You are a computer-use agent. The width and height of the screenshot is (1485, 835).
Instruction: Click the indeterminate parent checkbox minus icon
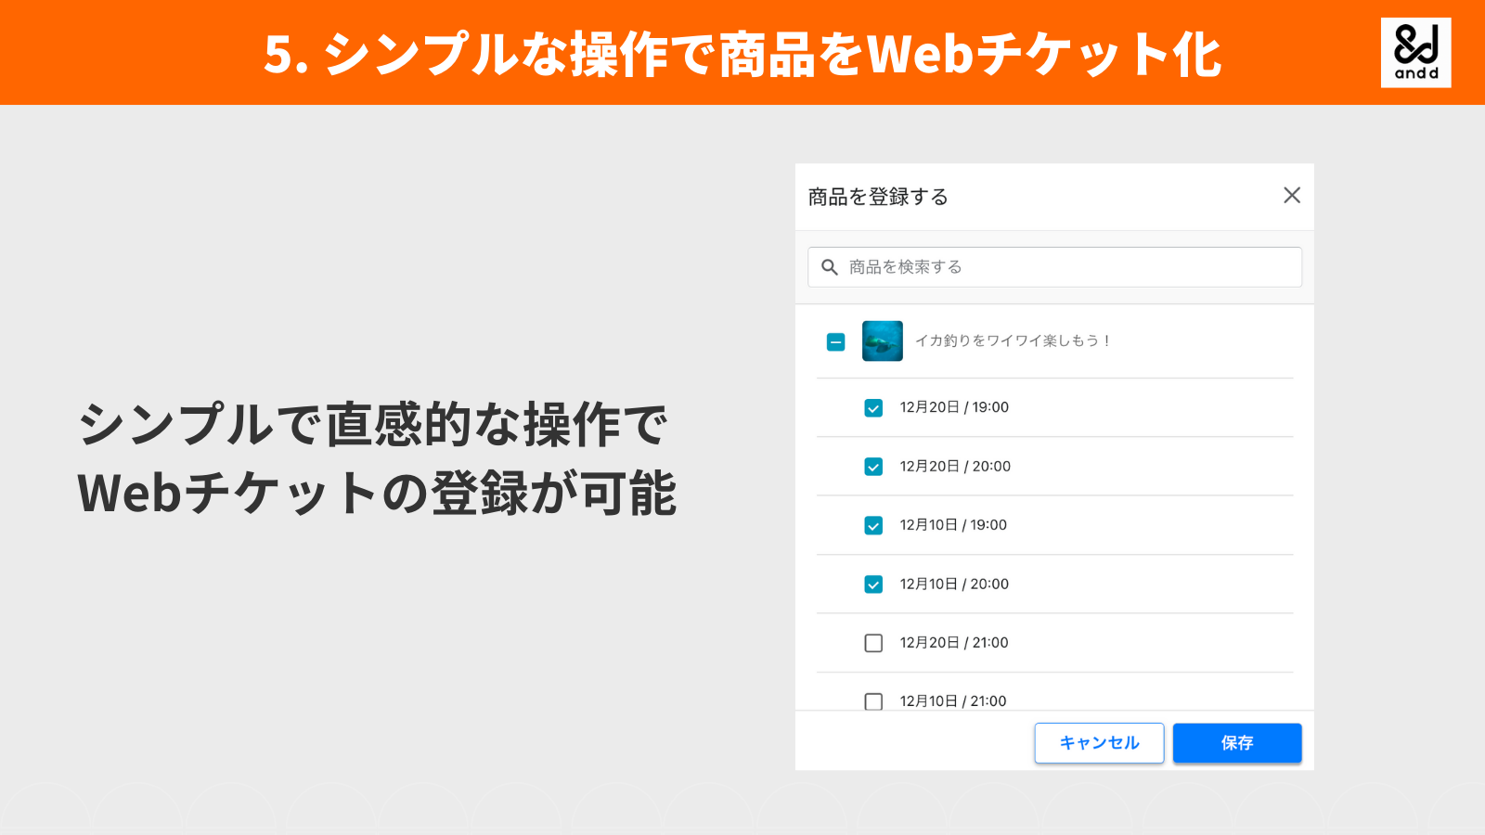click(834, 341)
